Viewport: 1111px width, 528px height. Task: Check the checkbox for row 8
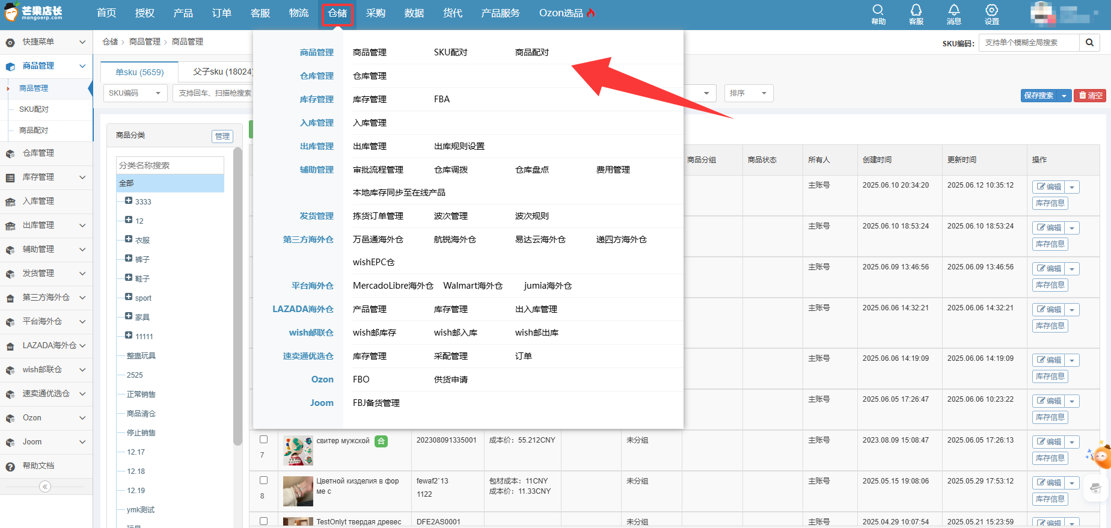point(263,480)
